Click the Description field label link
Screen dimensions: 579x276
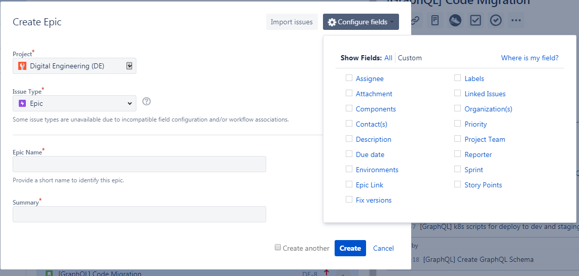point(374,139)
